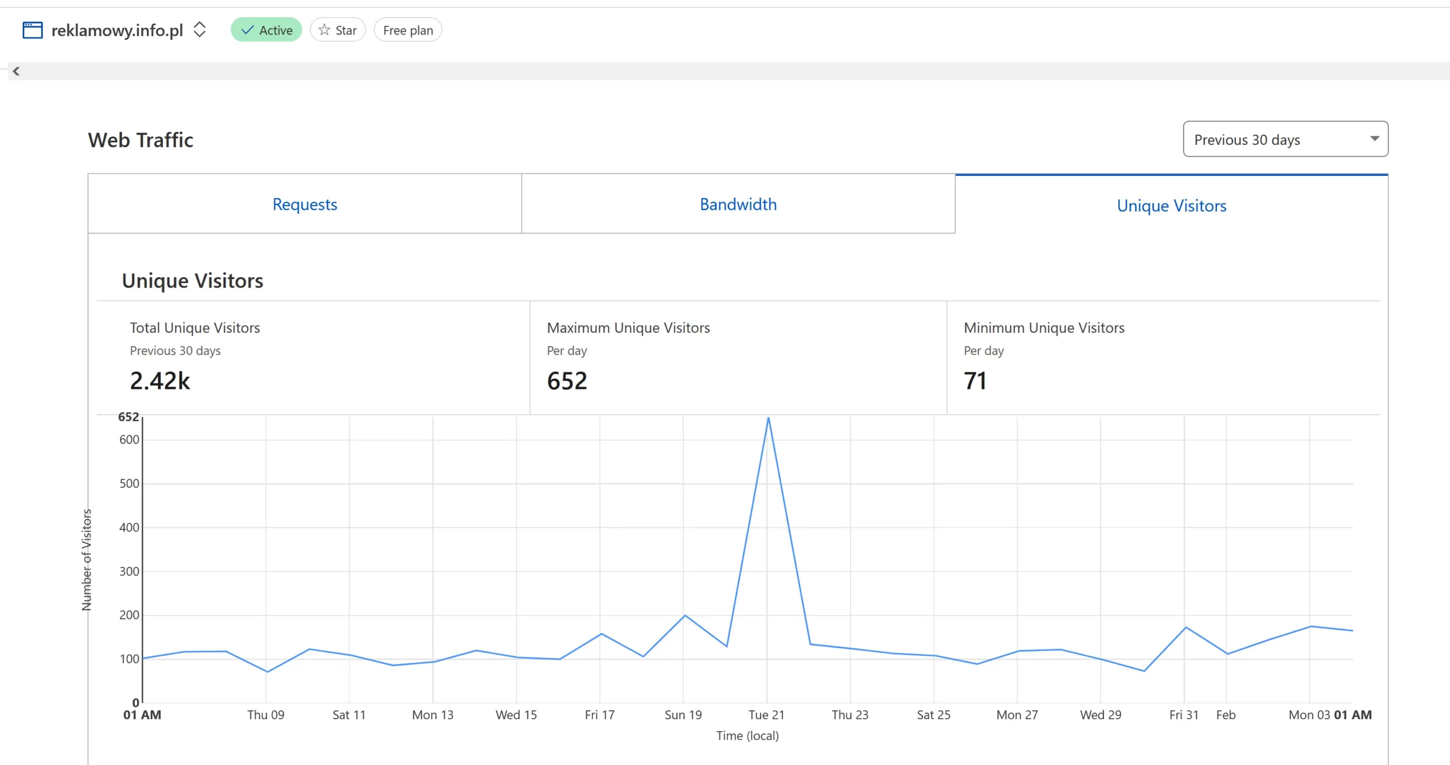Click the time range dropdown arrow
This screenshot has height=765, width=1450.
click(1374, 139)
